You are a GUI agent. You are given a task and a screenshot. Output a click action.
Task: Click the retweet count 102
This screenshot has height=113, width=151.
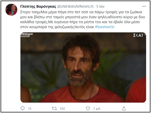62,109
